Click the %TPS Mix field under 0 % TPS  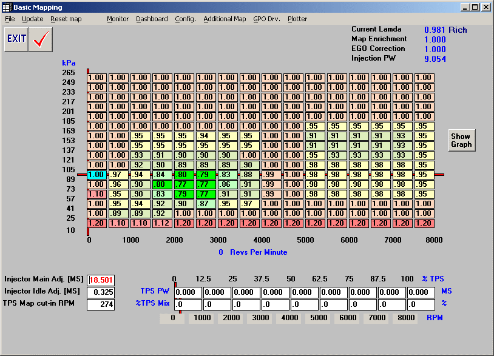(x=188, y=304)
